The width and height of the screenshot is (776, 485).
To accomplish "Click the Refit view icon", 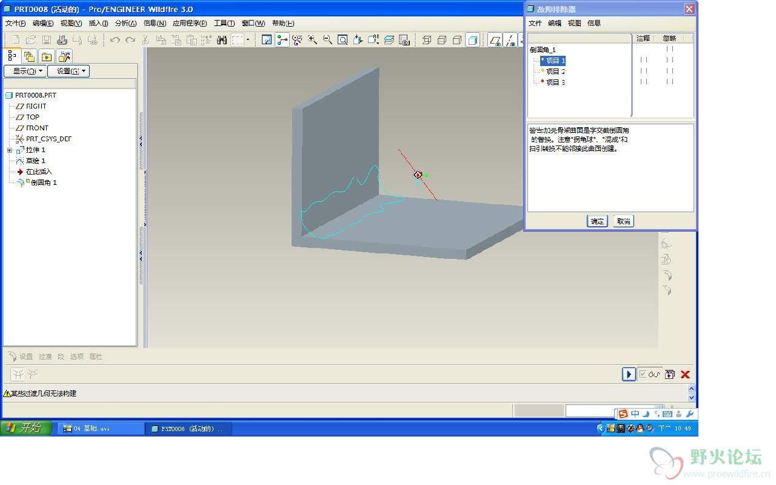I will [343, 40].
